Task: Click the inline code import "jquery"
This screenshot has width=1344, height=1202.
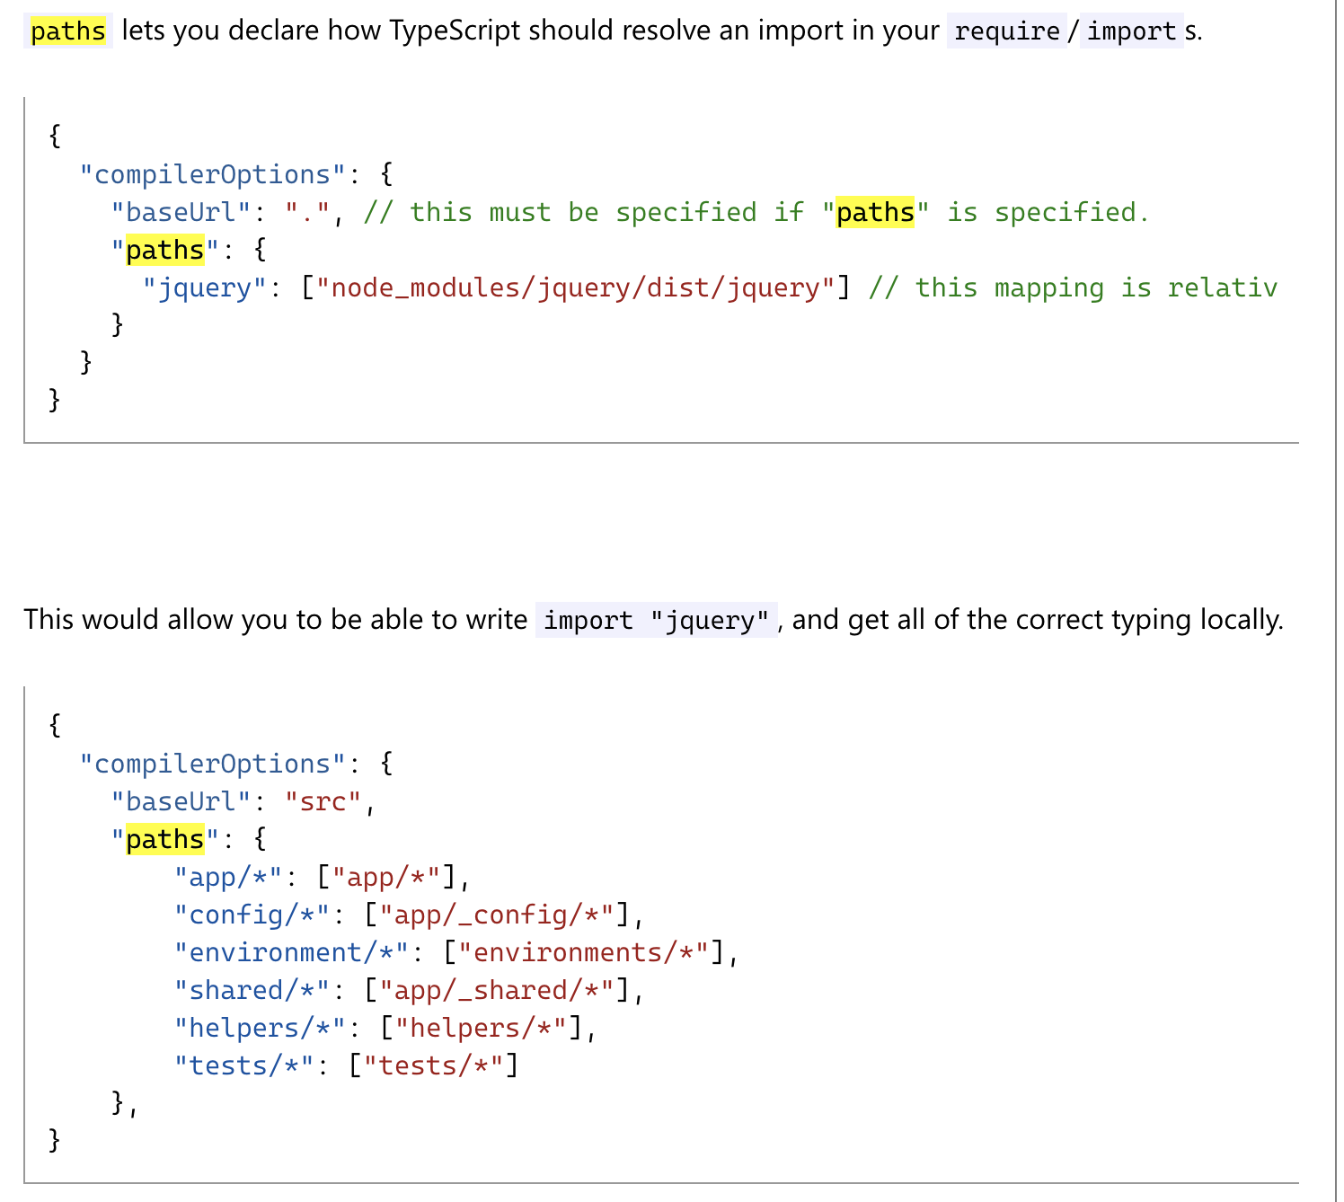Action: (657, 620)
